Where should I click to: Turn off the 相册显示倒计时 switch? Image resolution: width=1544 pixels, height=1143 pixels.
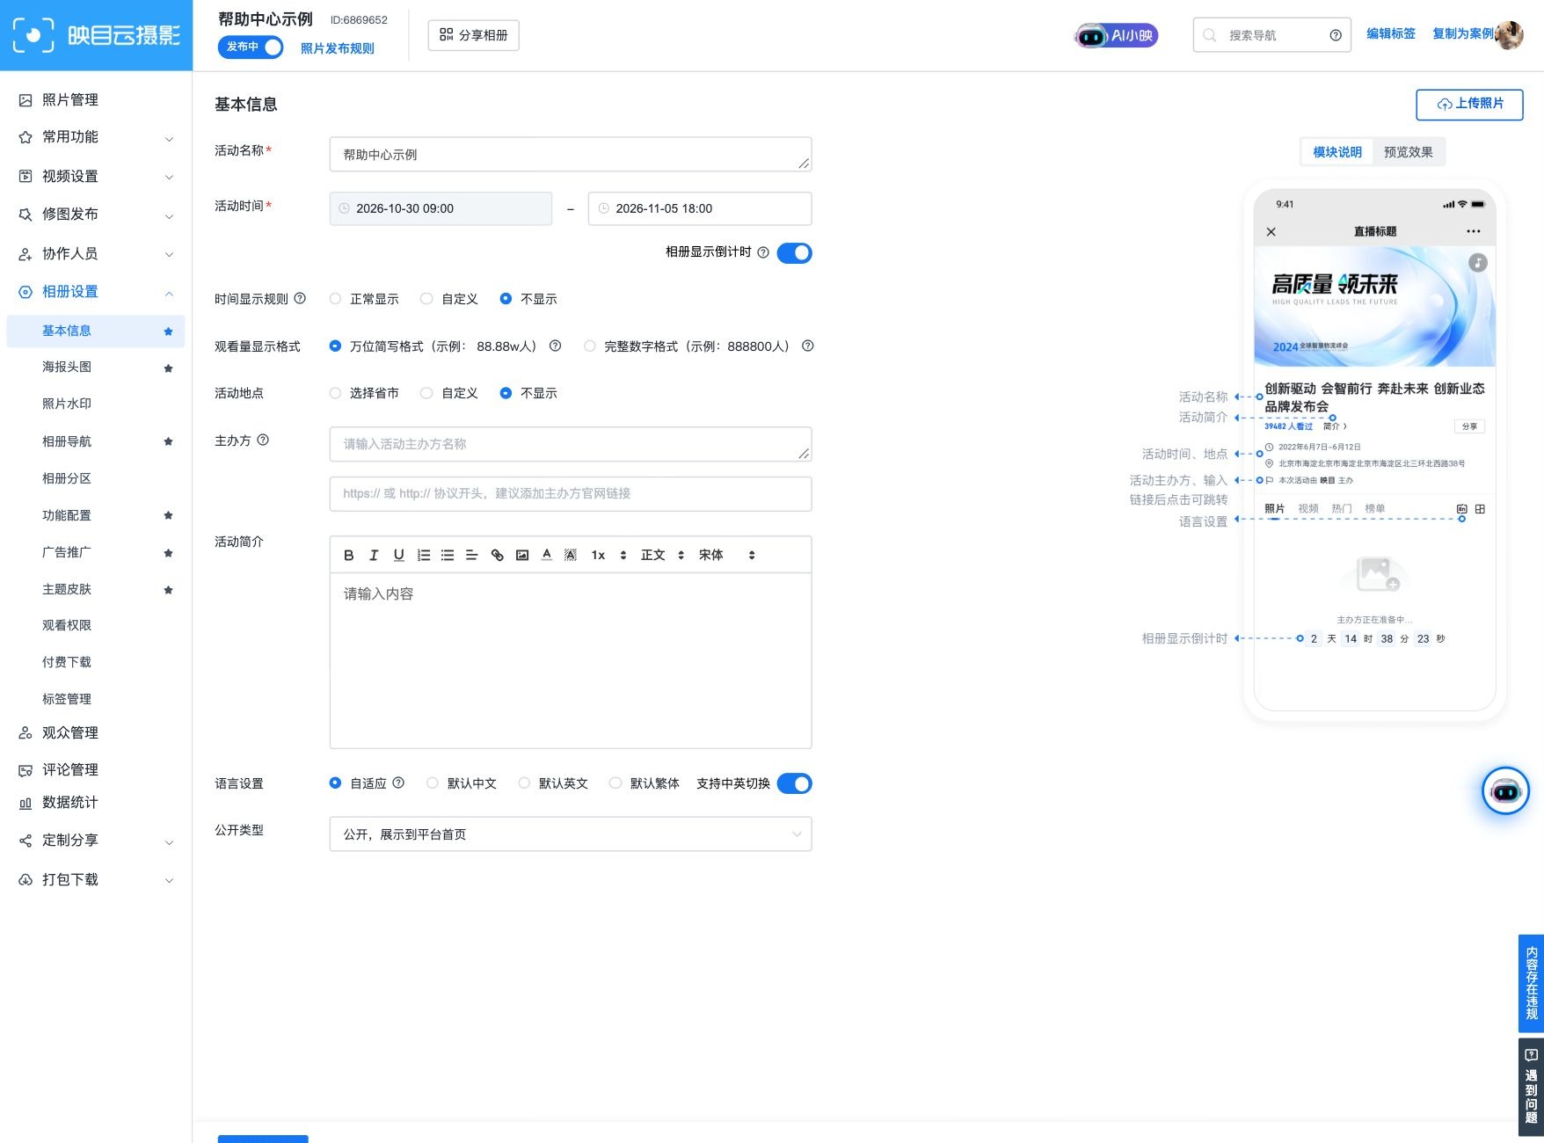795,253
